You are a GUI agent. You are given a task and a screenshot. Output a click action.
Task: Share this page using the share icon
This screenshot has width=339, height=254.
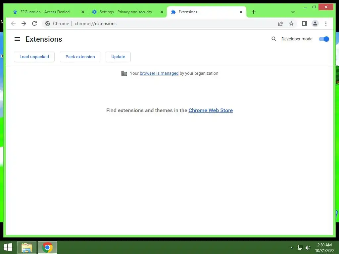[x=281, y=23]
